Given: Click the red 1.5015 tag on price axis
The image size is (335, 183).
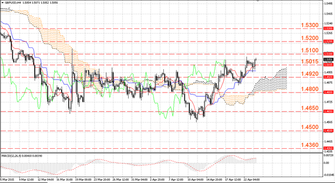Looking at the screenshot, I should 328,65.
